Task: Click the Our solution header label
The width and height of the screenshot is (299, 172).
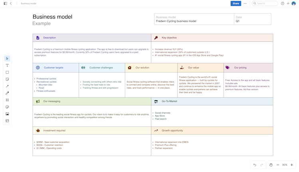Action: pyautogui.click(x=142, y=68)
